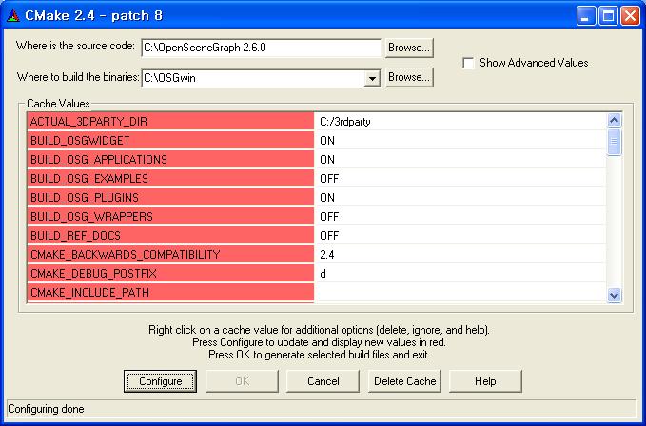The height and width of the screenshot is (426, 646).
Task: Select the BUILD_OSG_PLUGINS cache entry
Action: (170, 197)
